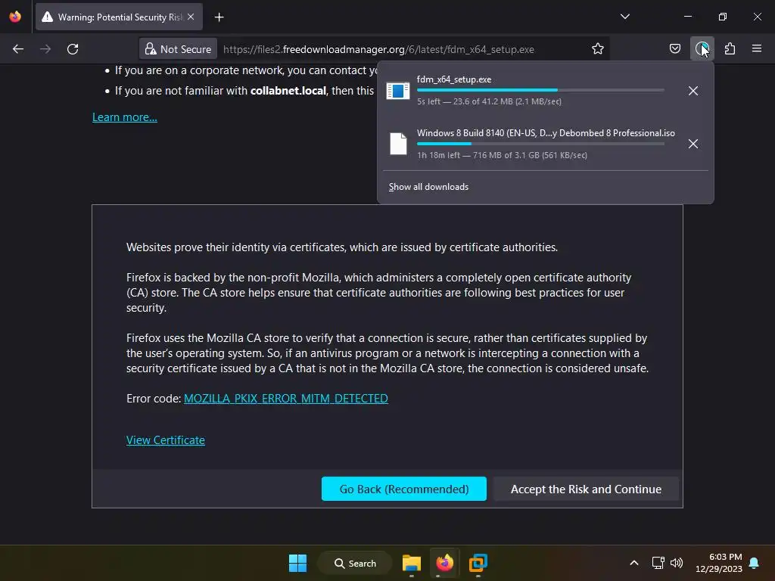The width and height of the screenshot is (775, 581).
Task: Open the Windows Start menu
Action: tap(297, 563)
